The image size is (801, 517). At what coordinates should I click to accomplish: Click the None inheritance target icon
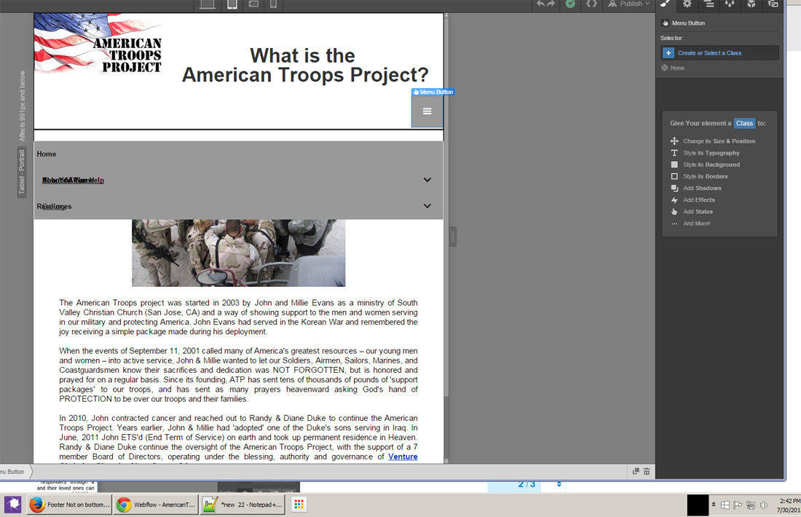coord(665,68)
